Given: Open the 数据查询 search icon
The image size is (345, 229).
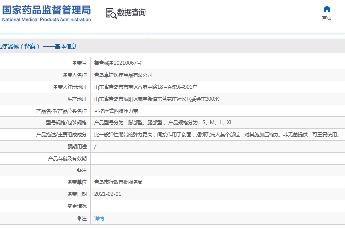Looking at the screenshot, I should click(x=111, y=13).
